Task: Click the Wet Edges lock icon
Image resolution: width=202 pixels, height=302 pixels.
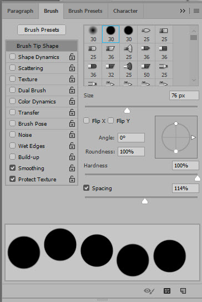Action: pos(72,146)
